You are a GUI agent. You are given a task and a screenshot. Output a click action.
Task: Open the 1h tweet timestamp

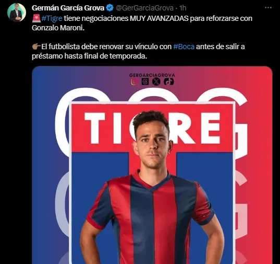tap(182, 8)
